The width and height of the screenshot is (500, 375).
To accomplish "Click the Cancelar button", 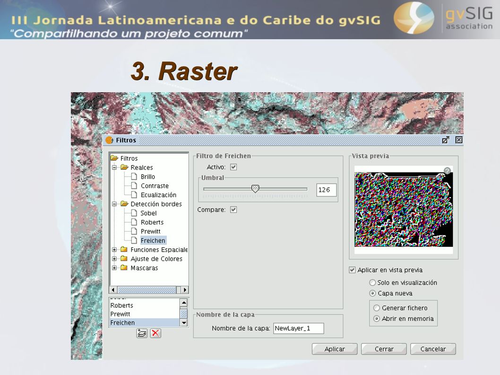I will pos(433,349).
